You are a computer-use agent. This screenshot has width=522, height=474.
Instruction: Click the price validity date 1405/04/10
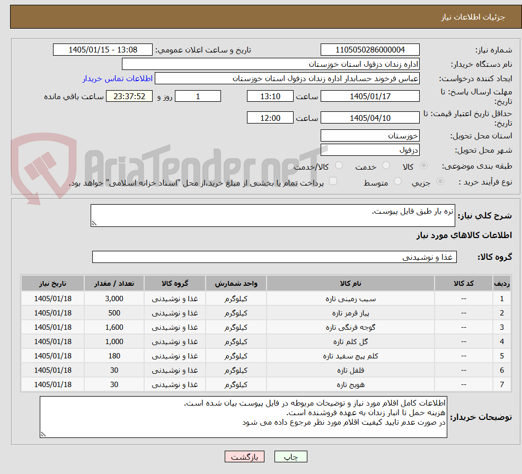[370, 118]
